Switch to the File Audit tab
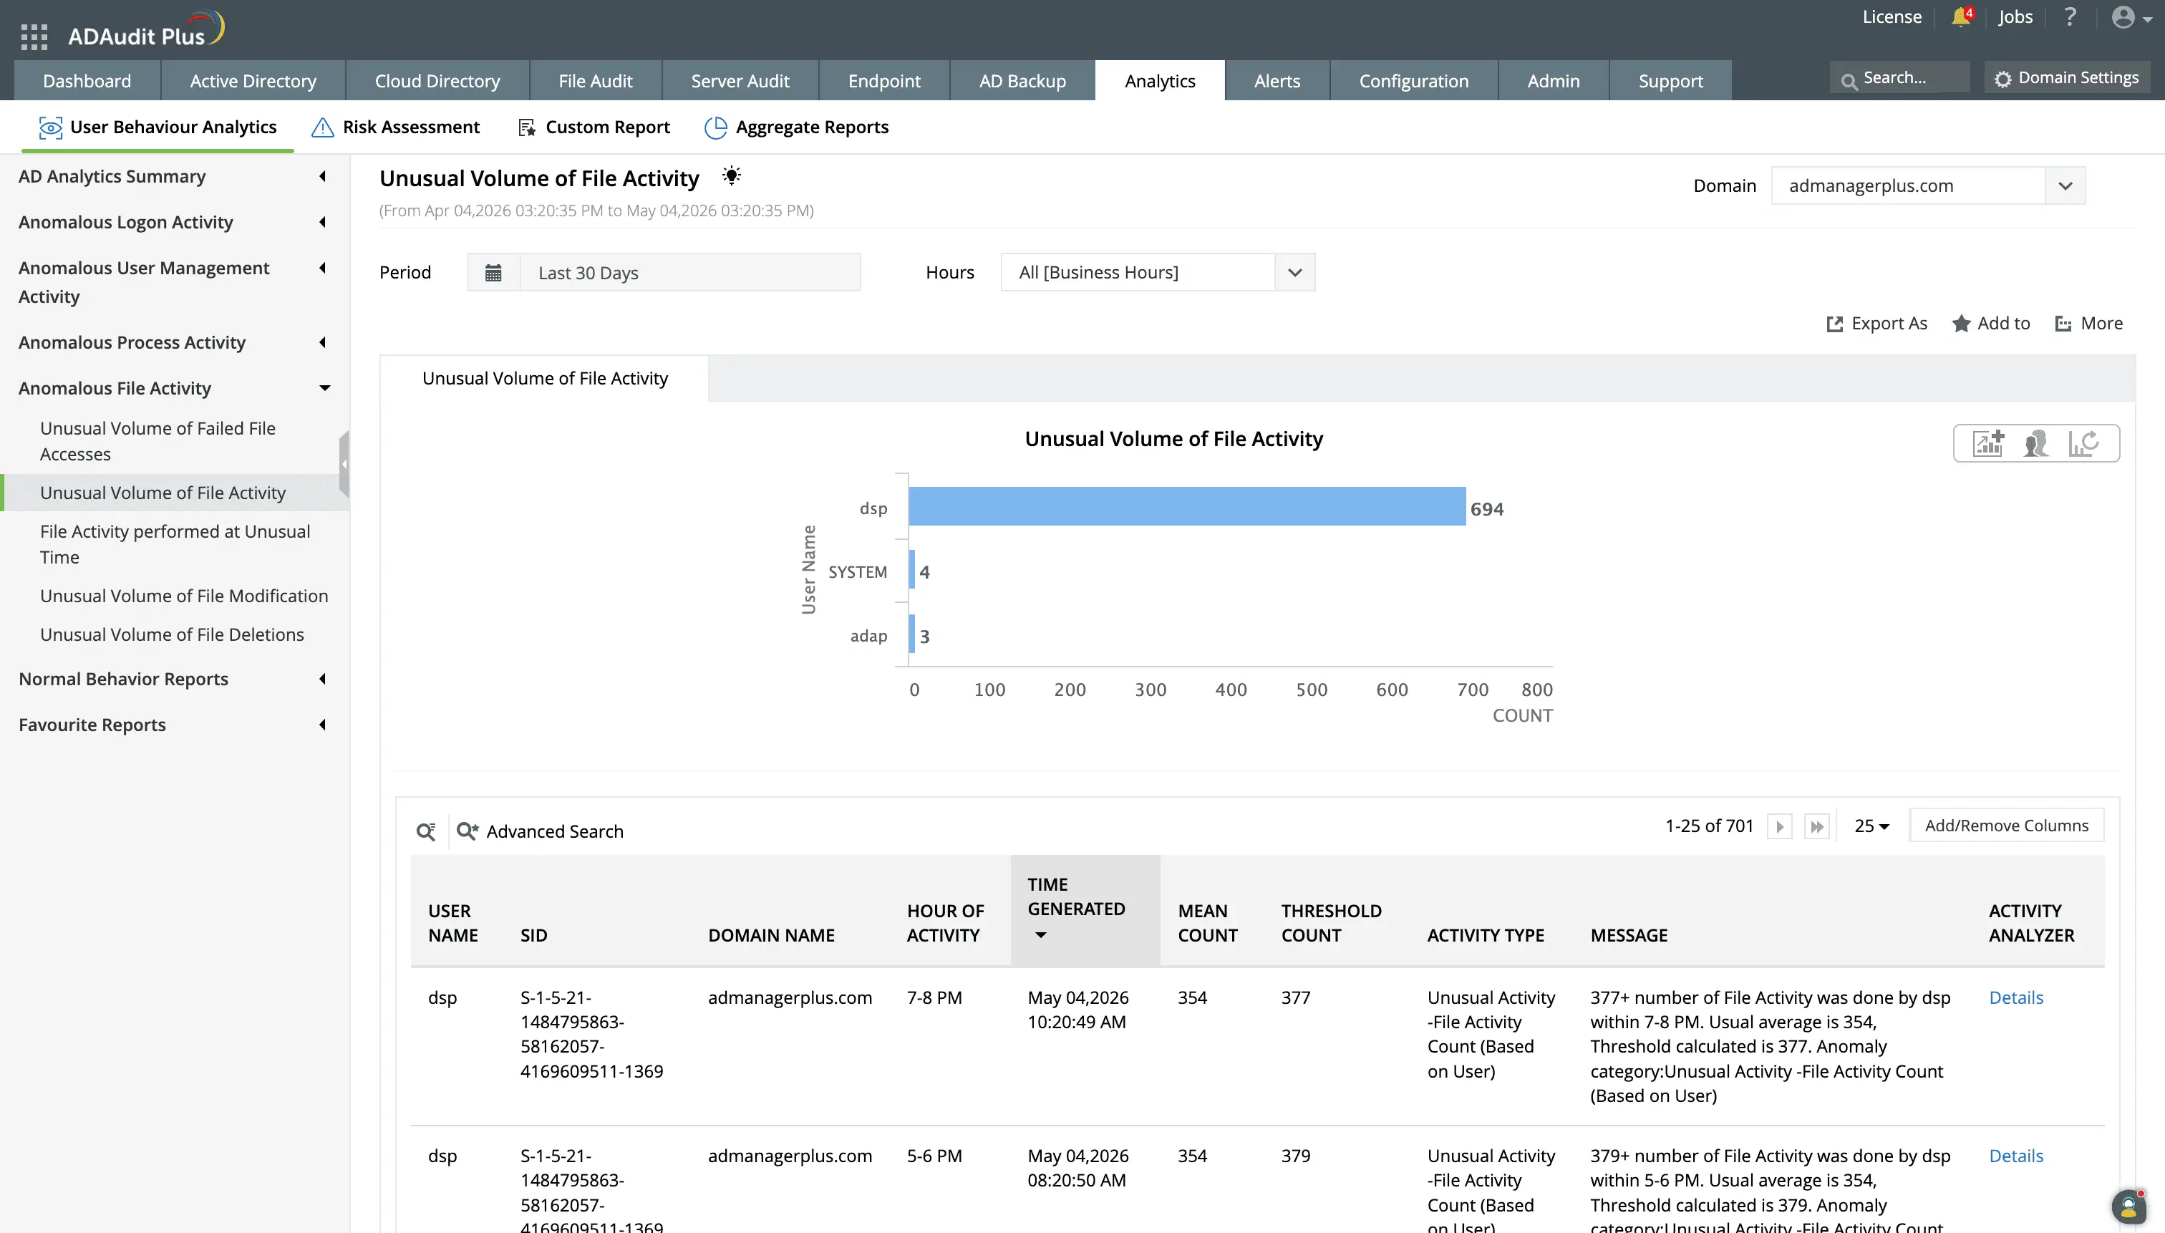 point(595,80)
